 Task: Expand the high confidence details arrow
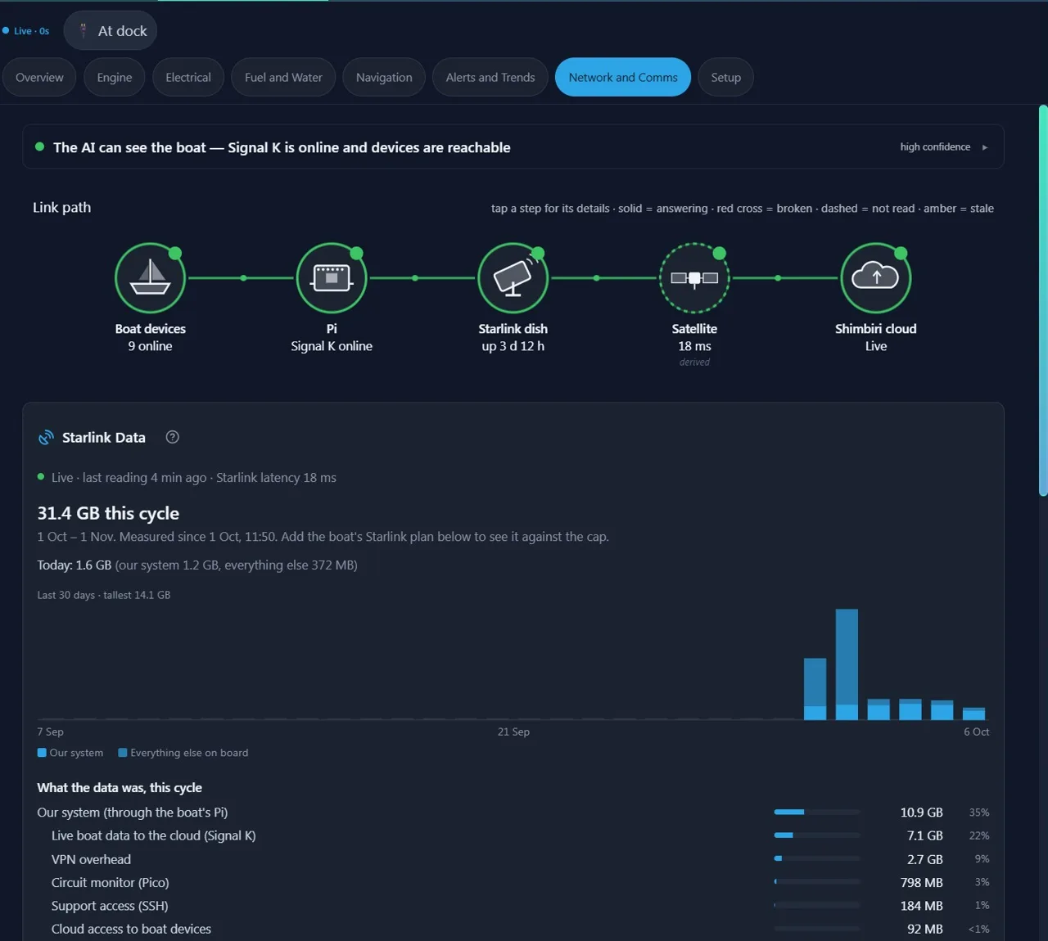click(x=985, y=147)
